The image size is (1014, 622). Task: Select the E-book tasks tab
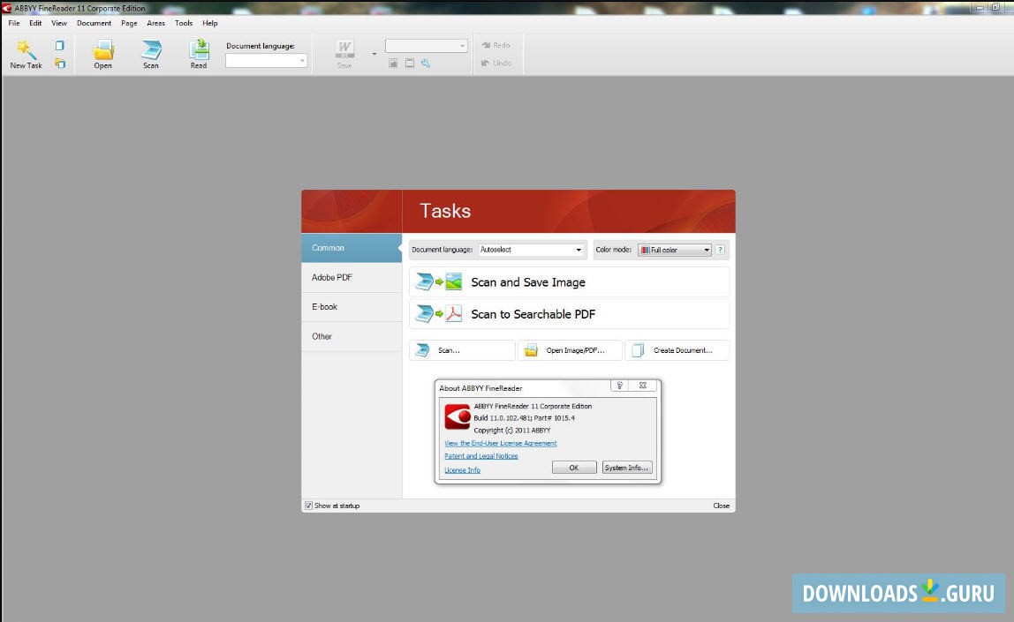tap(352, 307)
